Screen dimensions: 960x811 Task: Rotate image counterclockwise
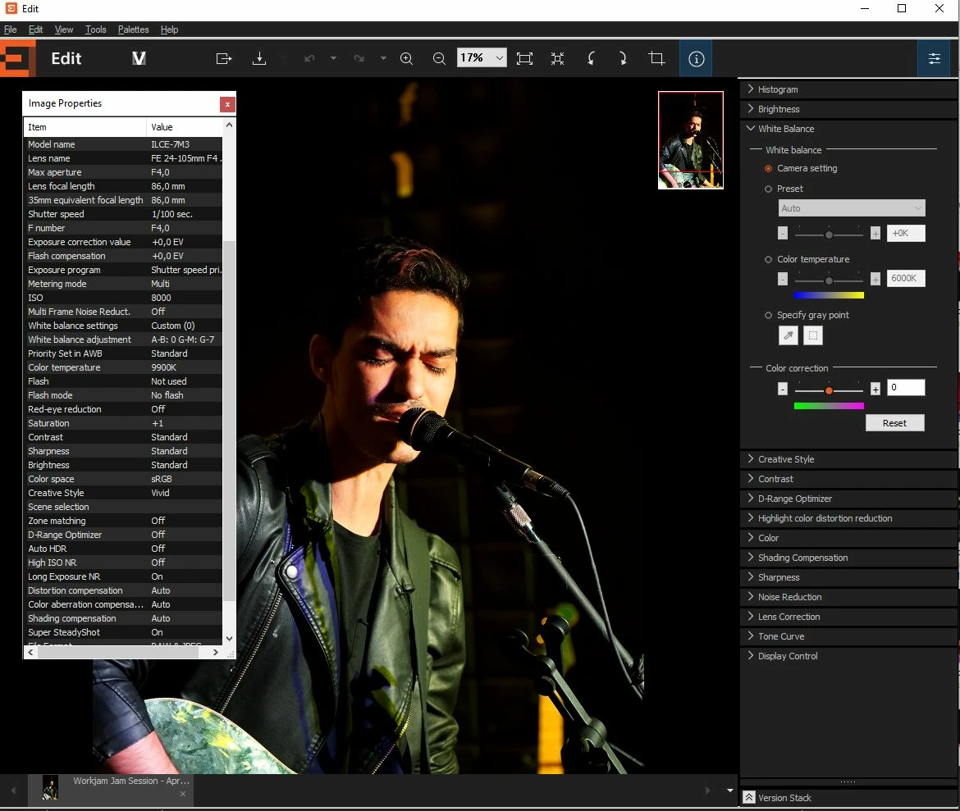pyautogui.click(x=591, y=58)
